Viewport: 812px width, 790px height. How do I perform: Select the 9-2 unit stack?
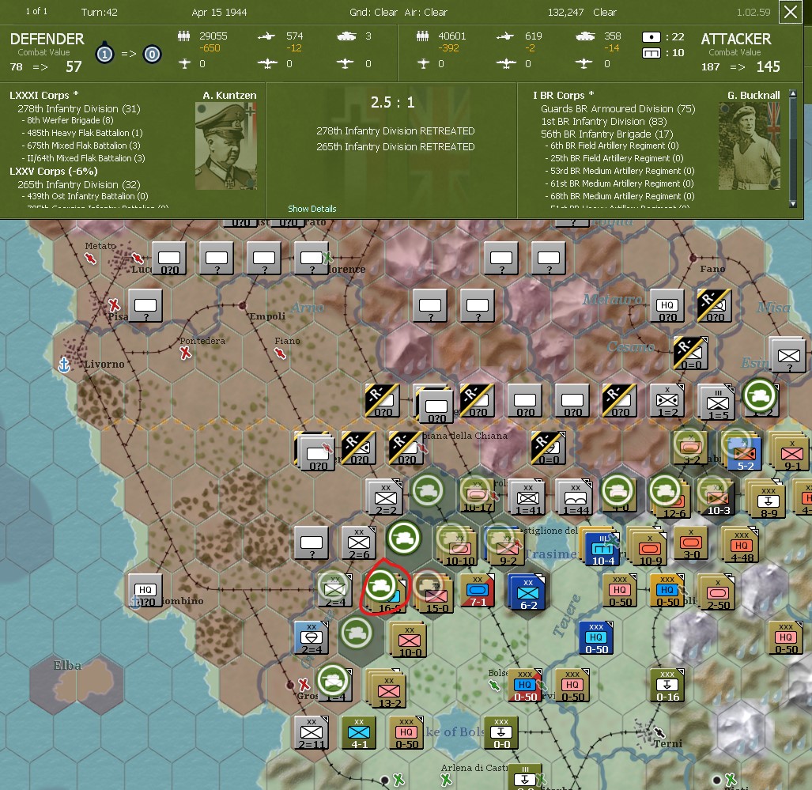(x=505, y=546)
